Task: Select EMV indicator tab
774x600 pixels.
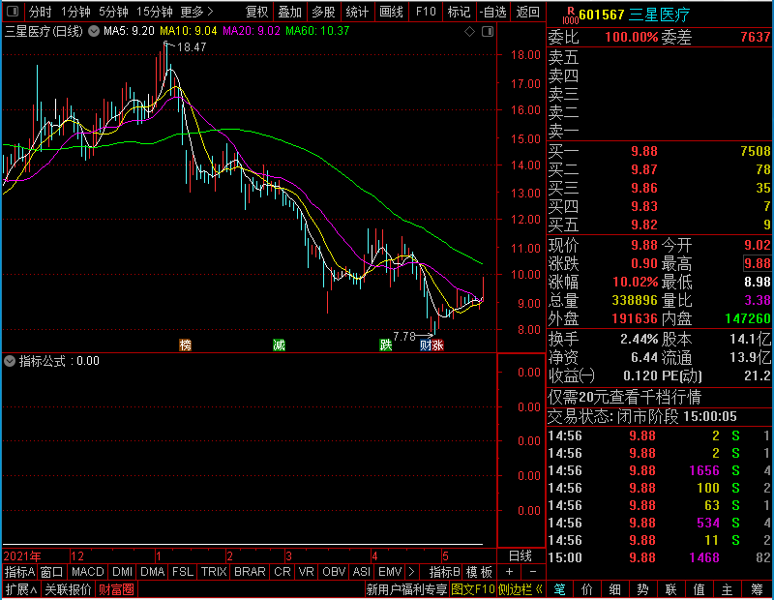Action: (390, 572)
